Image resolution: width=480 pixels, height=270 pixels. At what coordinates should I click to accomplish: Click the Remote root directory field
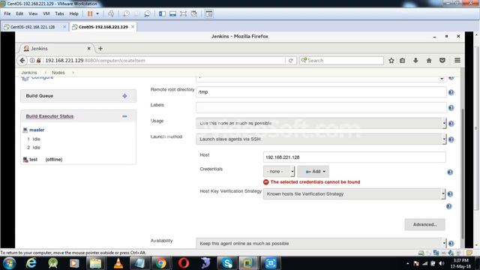[x=321, y=91]
